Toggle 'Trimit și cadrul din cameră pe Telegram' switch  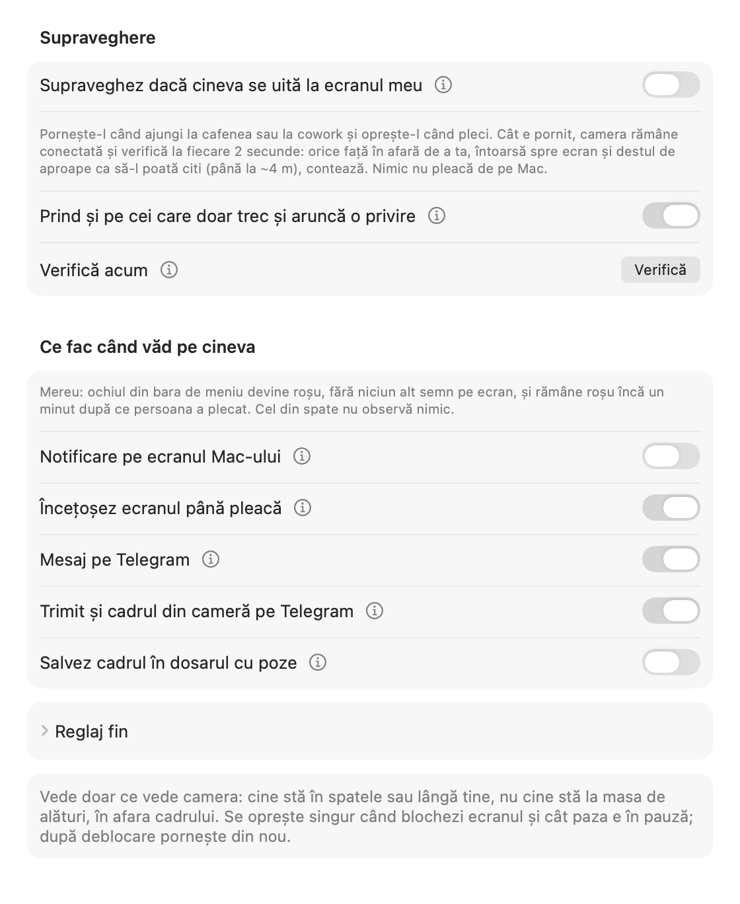[671, 611]
